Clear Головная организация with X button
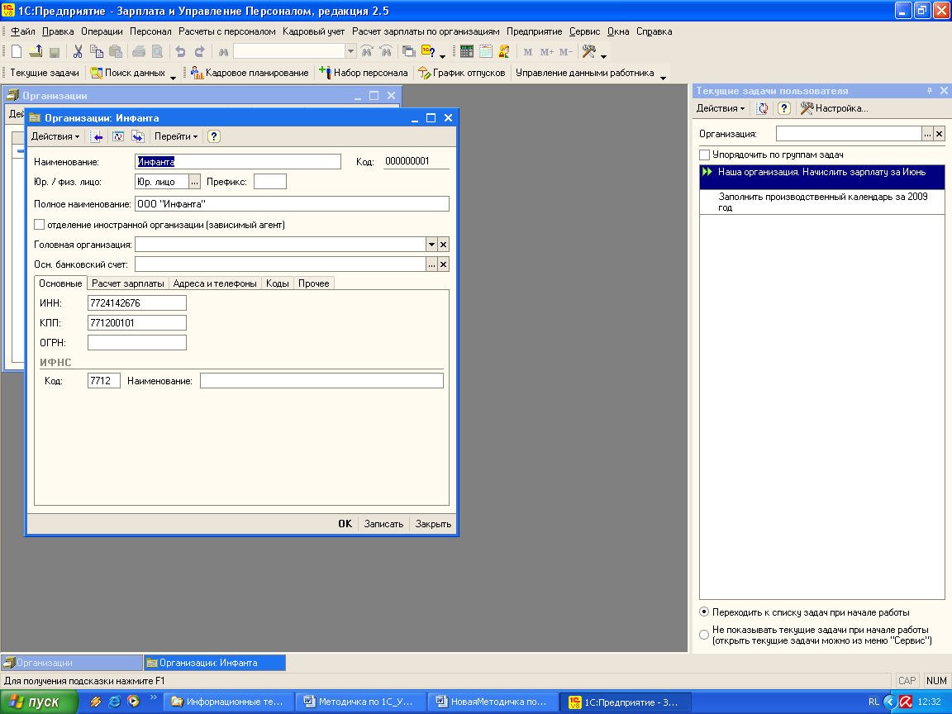 click(443, 245)
